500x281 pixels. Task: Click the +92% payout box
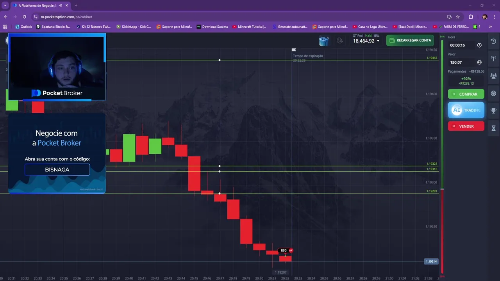[466, 81]
